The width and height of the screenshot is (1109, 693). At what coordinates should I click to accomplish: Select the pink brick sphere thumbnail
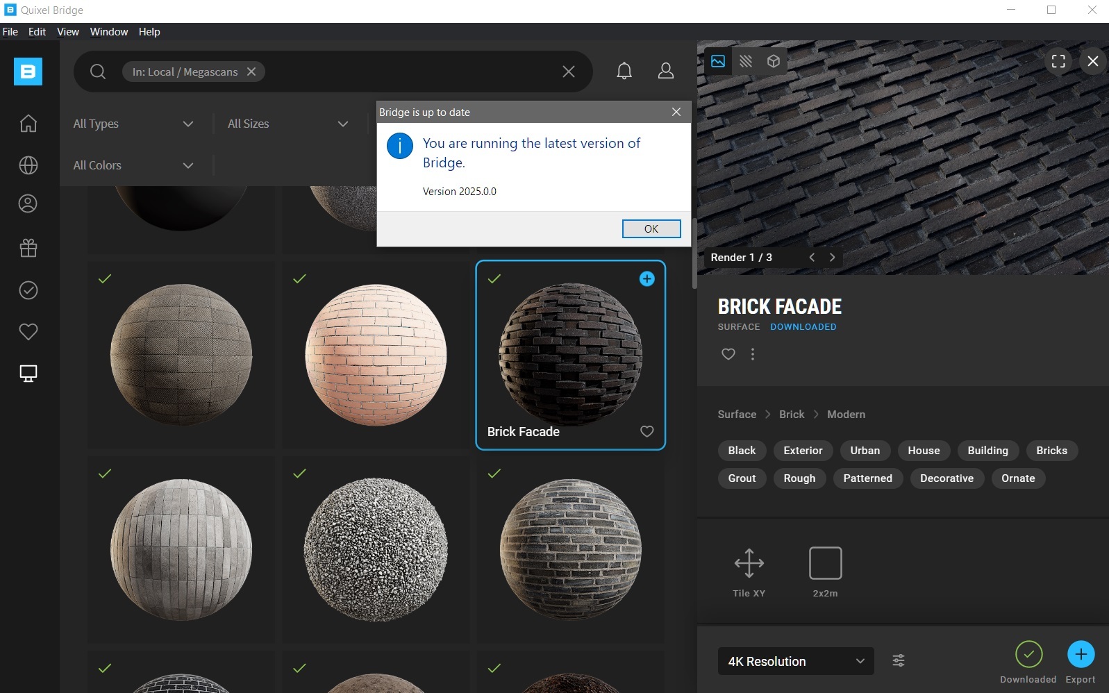tap(376, 355)
